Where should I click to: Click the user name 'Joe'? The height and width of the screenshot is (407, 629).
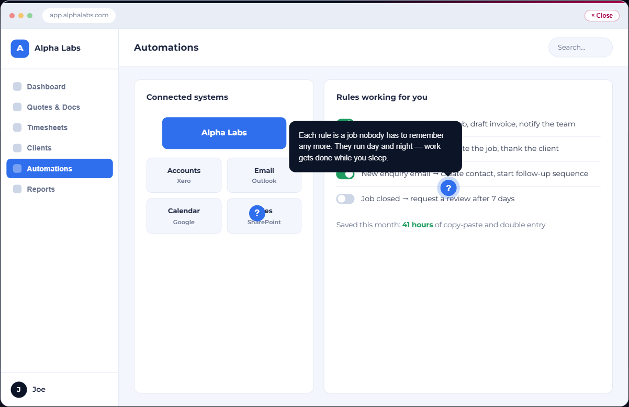coord(39,389)
